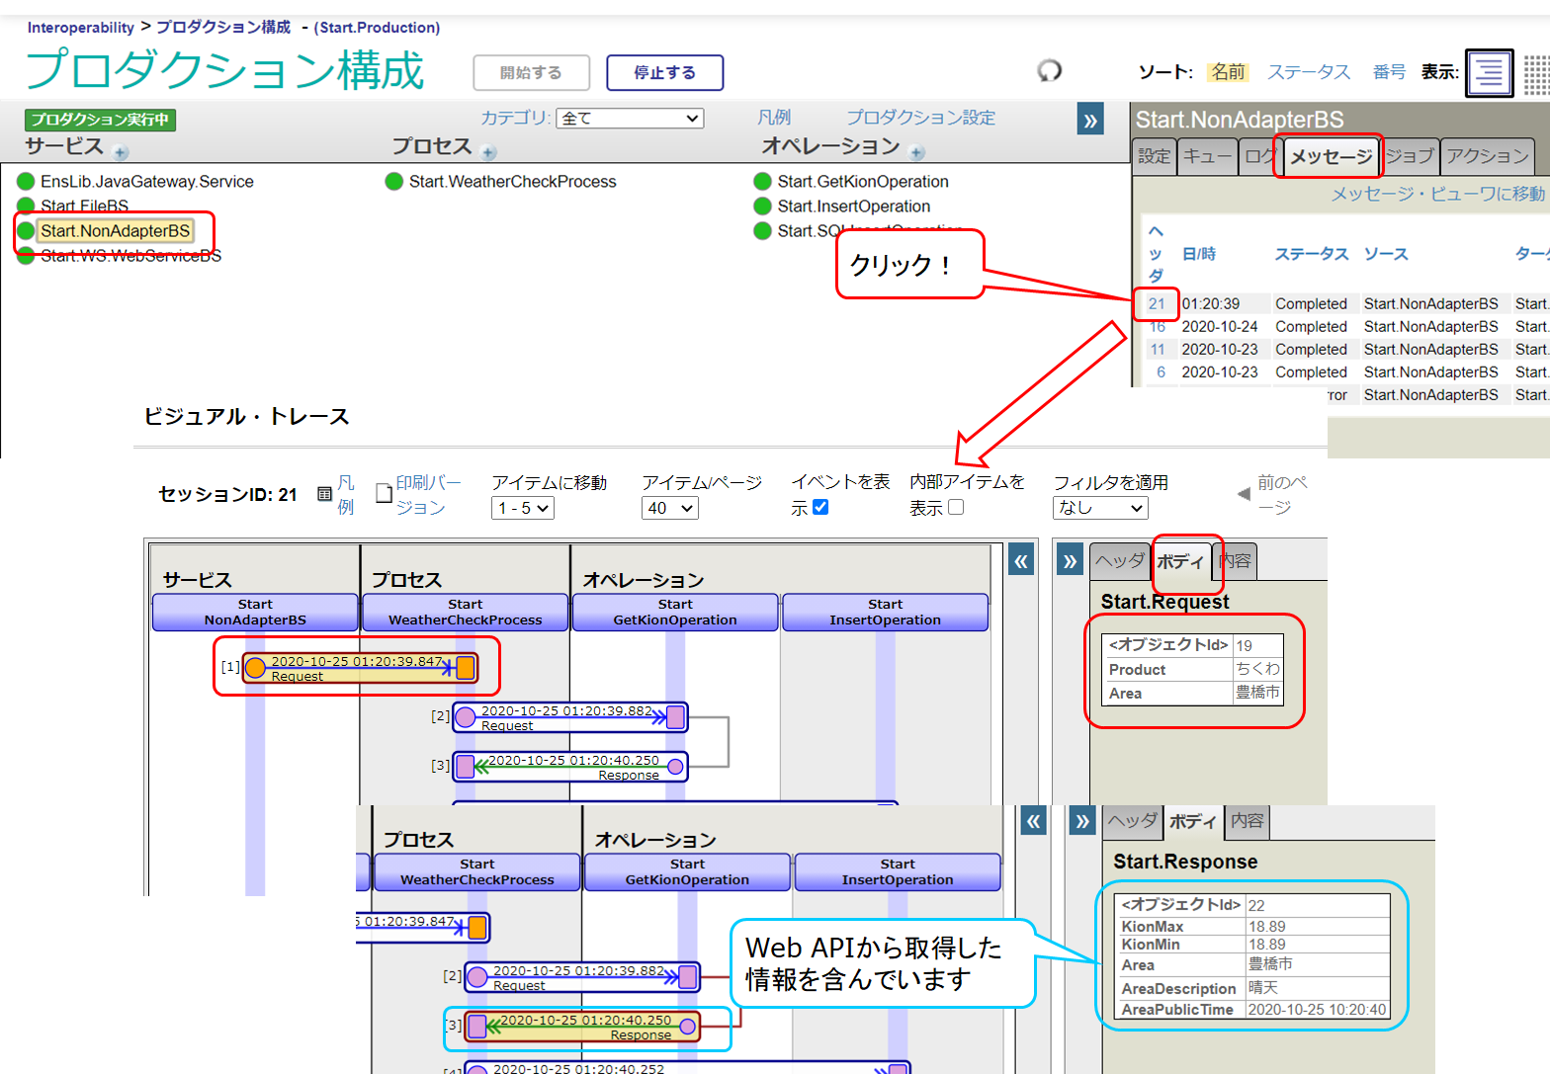The image size is (1550, 1074).
Task: Click double-arrow button beside プロダクション設定 link
Action: 1090,121
